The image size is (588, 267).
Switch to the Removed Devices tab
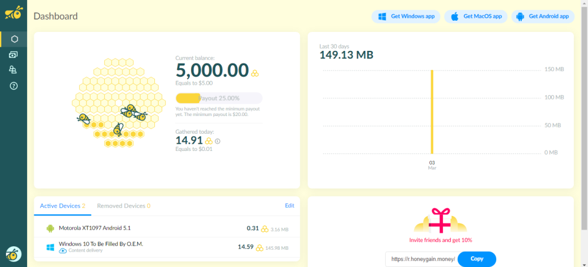coord(124,206)
